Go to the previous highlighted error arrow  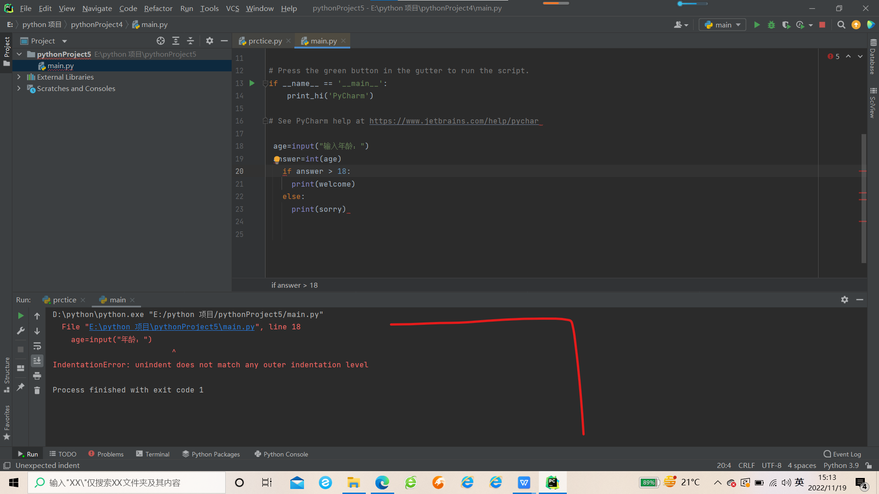(x=848, y=56)
